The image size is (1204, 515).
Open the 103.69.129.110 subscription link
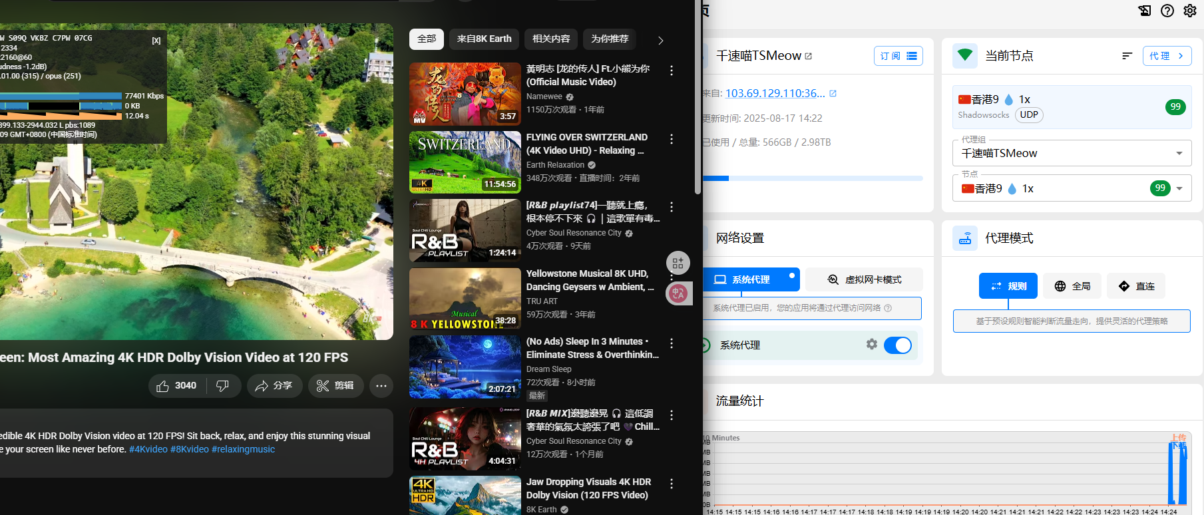click(x=775, y=94)
